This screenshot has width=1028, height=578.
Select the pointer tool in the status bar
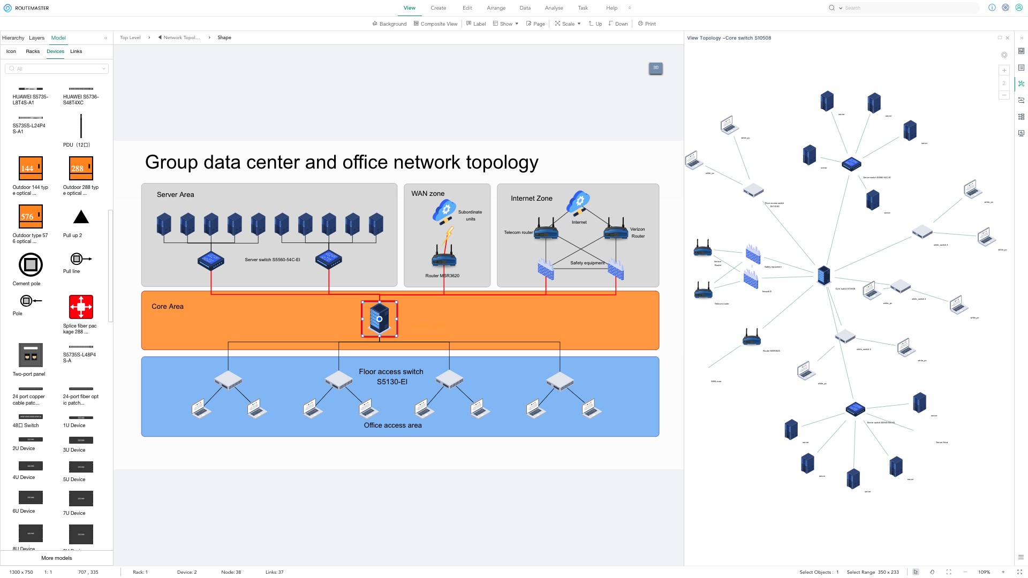pyautogui.click(x=916, y=572)
